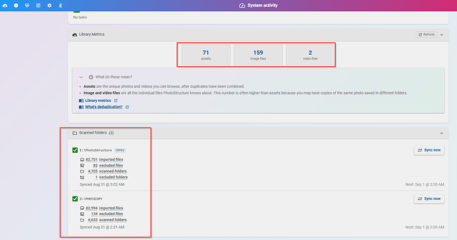This screenshot has width=457, height=240.
Task: Click external-link icon after What's deduplication
Action: tap(127, 106)
